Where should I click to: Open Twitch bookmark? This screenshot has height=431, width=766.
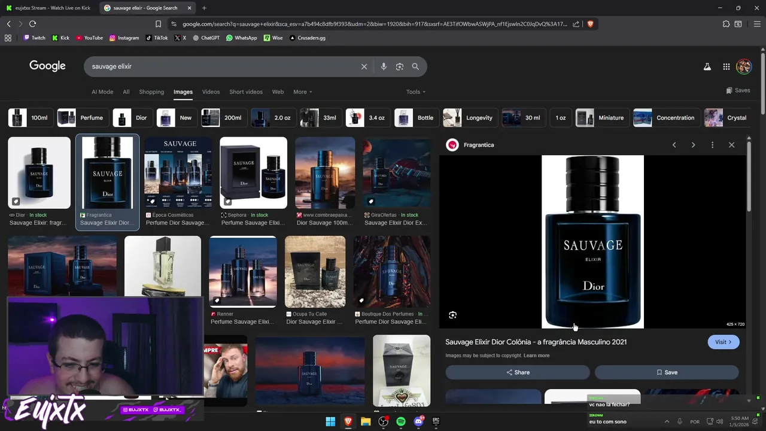(x=34, y=38)
